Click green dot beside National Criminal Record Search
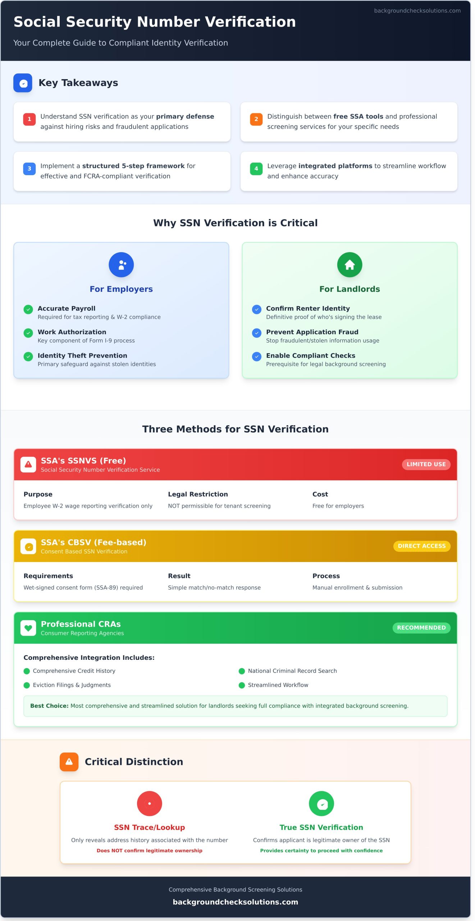 (x=242, y=671)
